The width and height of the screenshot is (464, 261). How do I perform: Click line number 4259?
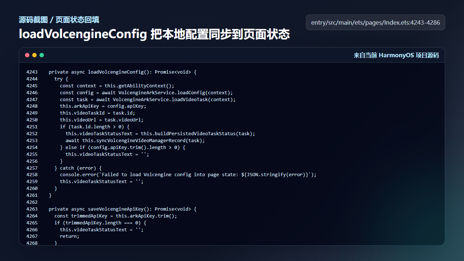(32, 182)
